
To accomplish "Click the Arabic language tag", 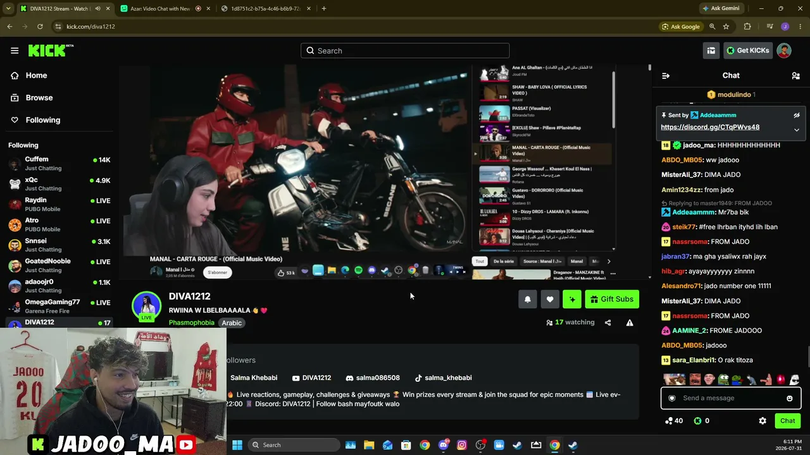I will [232, 323].
